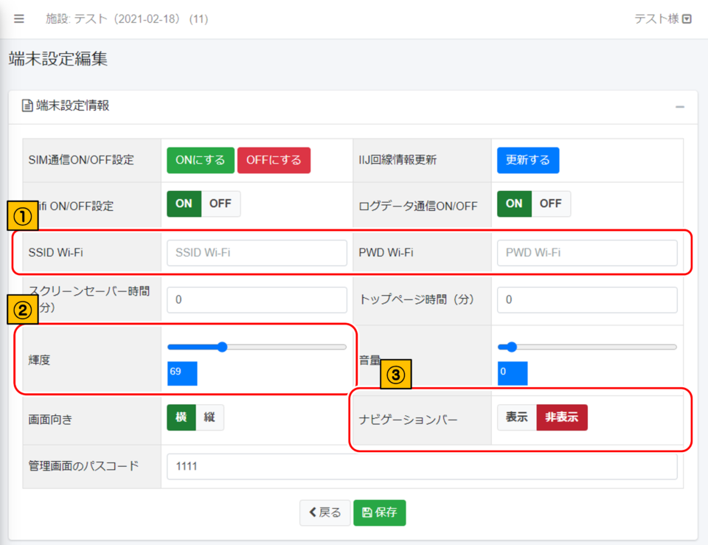
Task: Click the 保存 save button
Action: (x=380, y=513)
